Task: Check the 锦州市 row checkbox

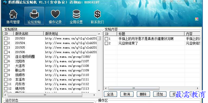Action: pyautogui.click(x=6, y=89)
